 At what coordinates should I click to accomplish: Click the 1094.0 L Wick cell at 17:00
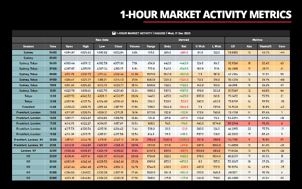(216, 123)
